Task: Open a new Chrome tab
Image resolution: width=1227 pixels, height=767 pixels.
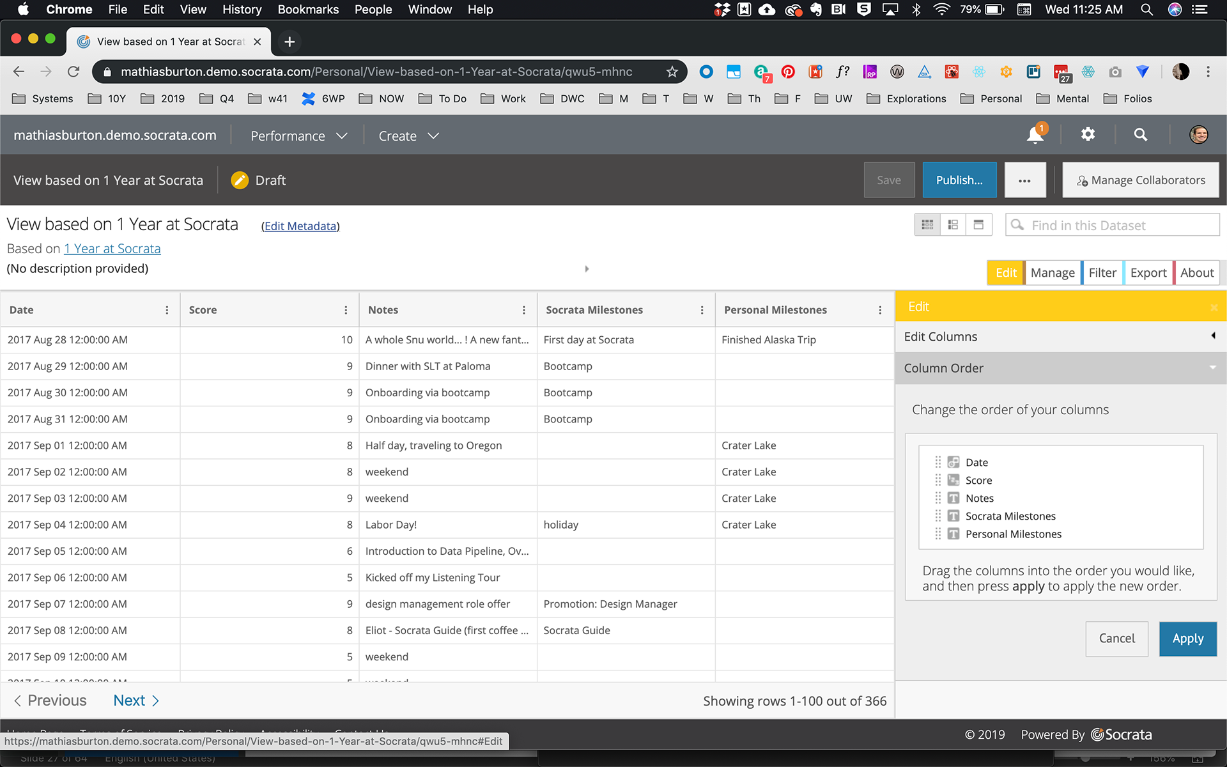Action: 289,42
